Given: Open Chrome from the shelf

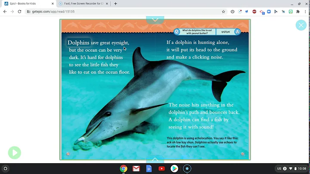Looking at the screenshot, I should pyautogui.click(x=124, y=168).
